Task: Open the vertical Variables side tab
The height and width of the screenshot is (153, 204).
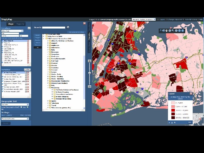Action: pyautogui.click(x=89, y=36)
